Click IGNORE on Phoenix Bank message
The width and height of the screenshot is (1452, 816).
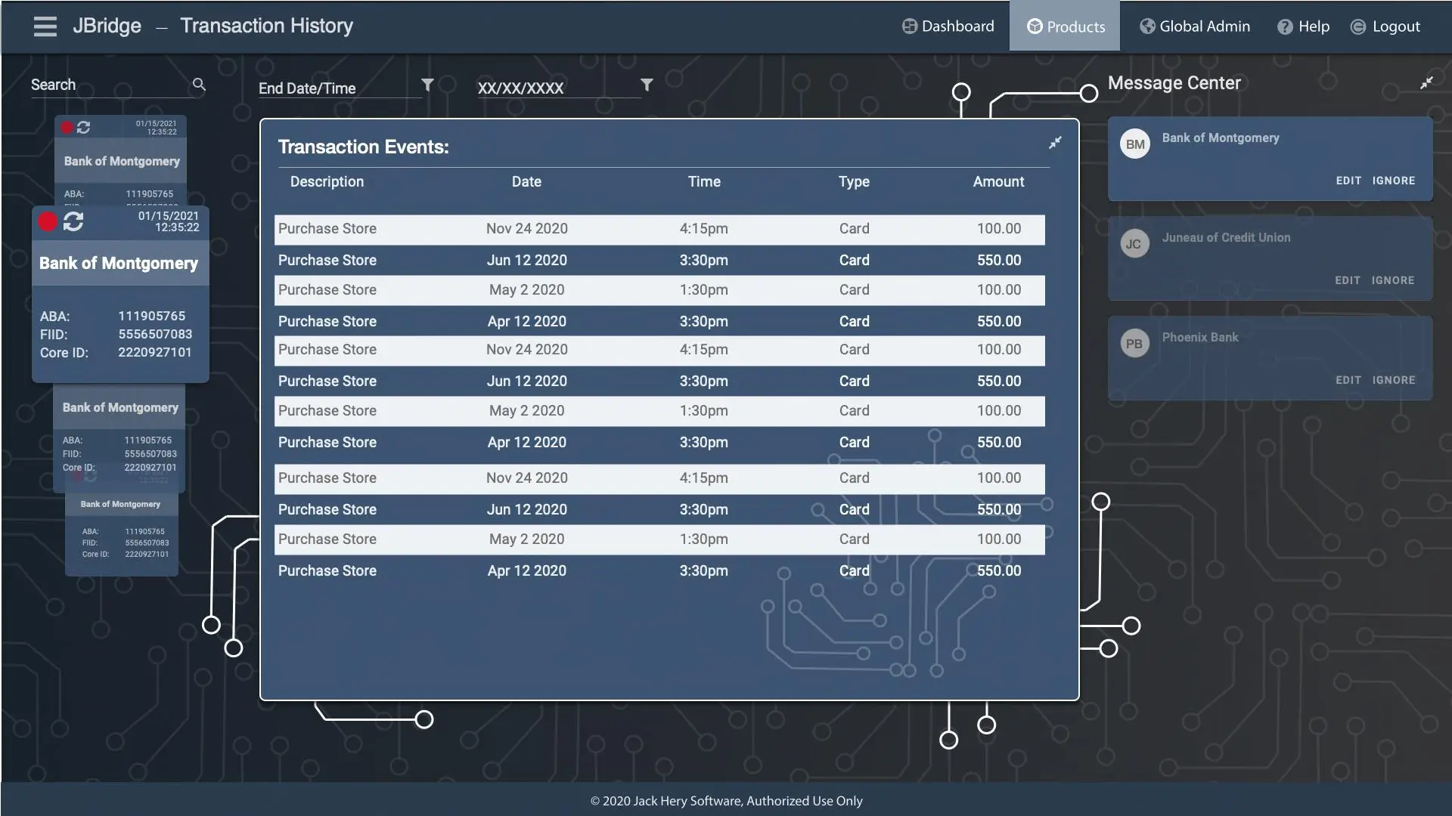click(x=1394, y=380)
